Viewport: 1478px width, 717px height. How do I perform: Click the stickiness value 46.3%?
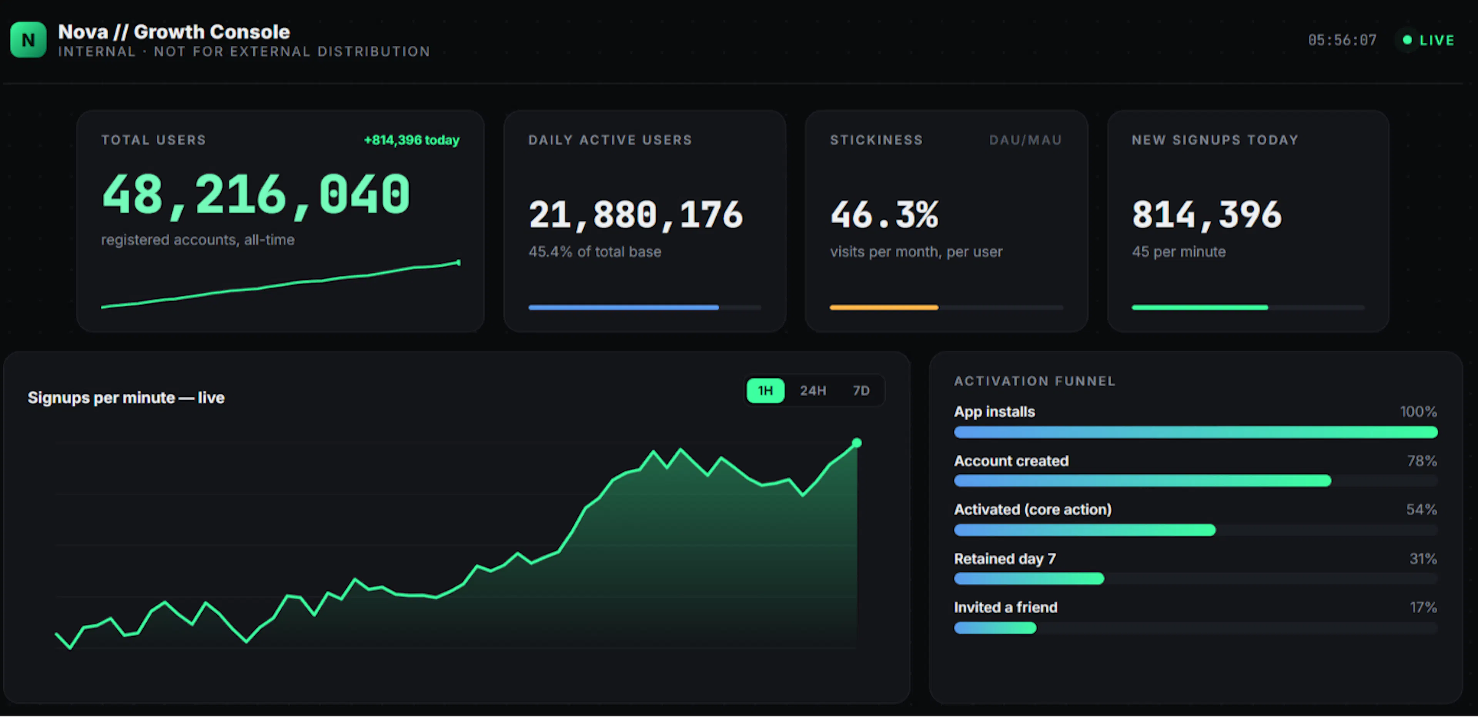[x=884, y=215]
